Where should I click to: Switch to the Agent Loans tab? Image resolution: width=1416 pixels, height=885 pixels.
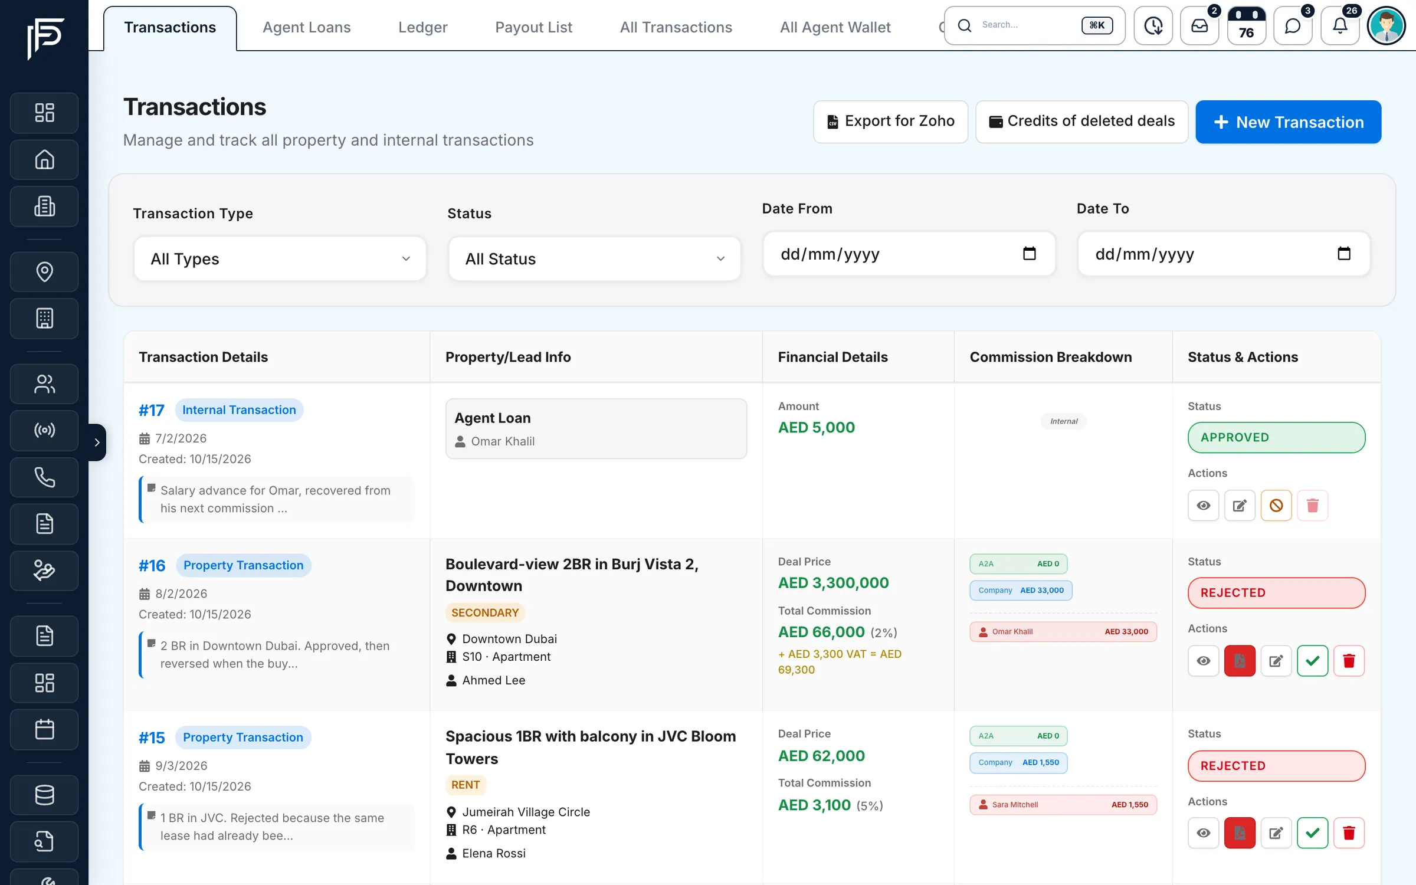(x=306, y=27)
